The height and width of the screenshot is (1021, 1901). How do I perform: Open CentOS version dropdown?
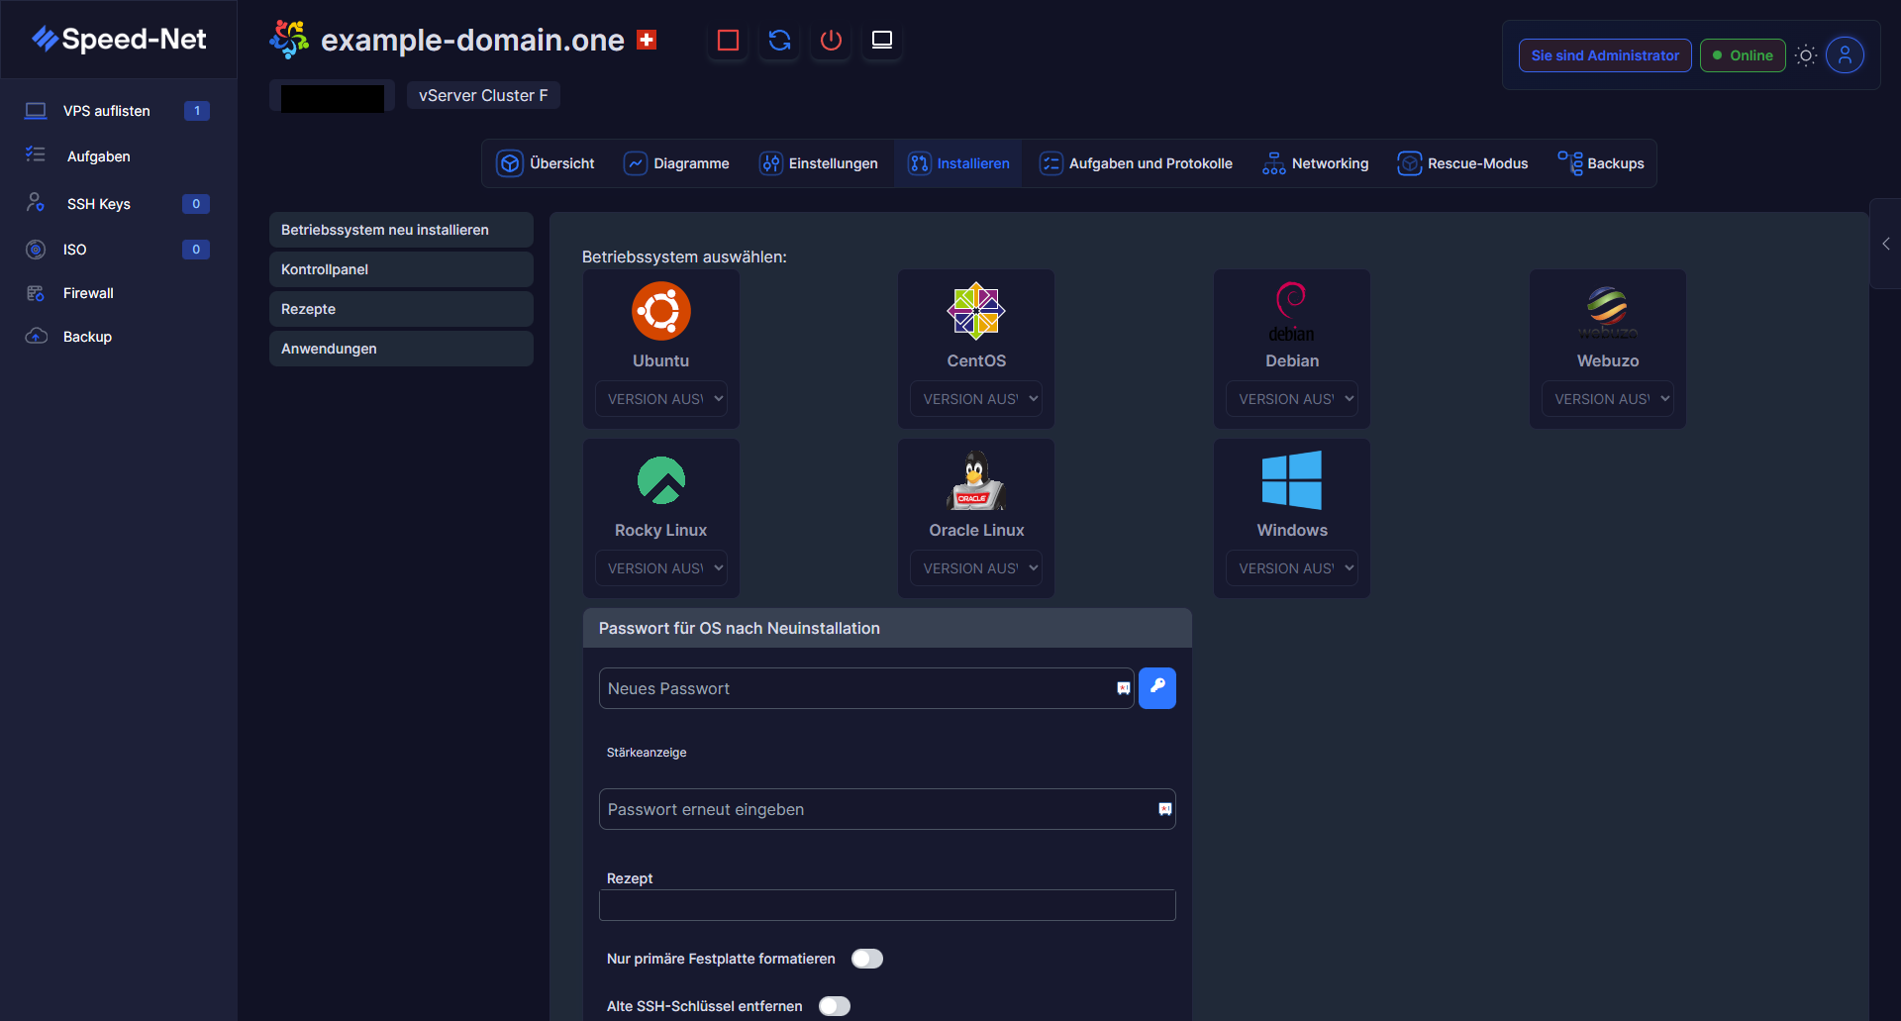976,399
